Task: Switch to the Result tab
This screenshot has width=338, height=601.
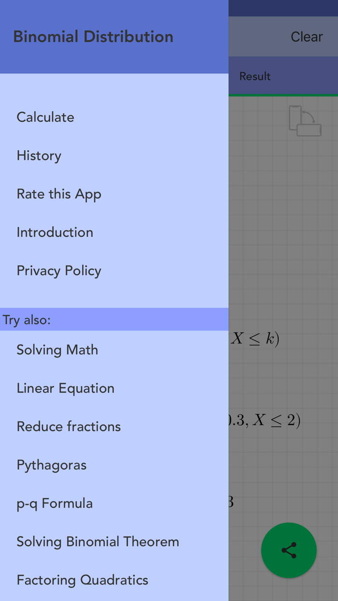Action: 254,76
